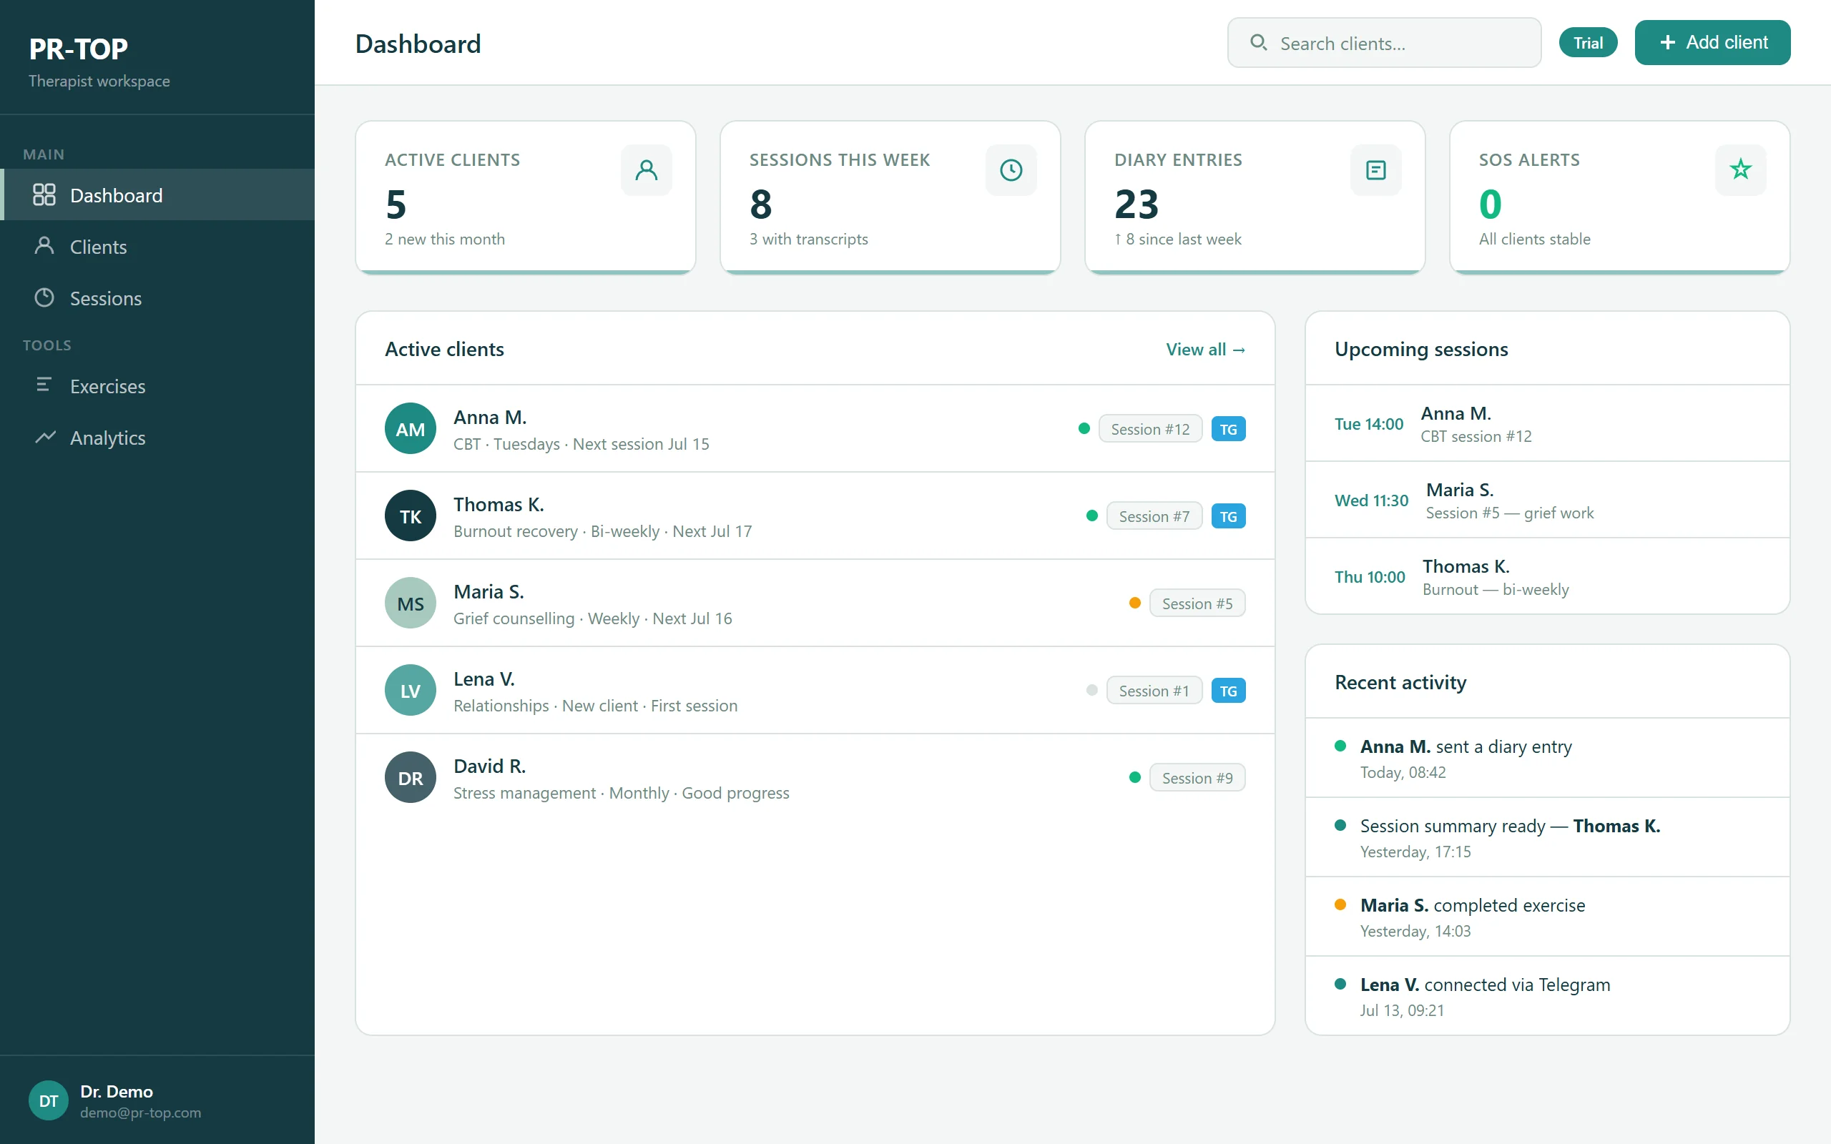Open the Analytics tool
The height and width of the screenshot is (1144, 1831).
pyautogui.click(x=157, y=438)
